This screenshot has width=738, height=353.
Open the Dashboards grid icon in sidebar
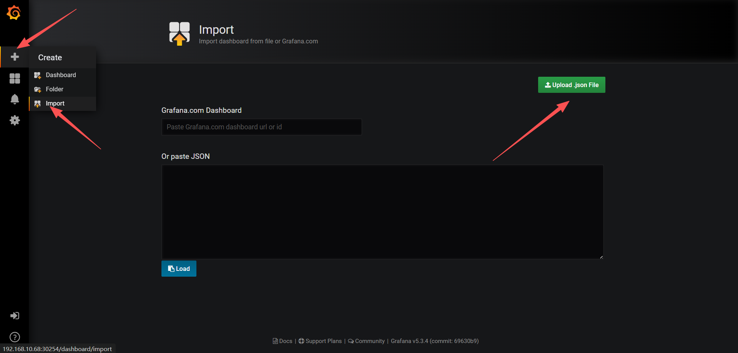(x=15, y=78)
